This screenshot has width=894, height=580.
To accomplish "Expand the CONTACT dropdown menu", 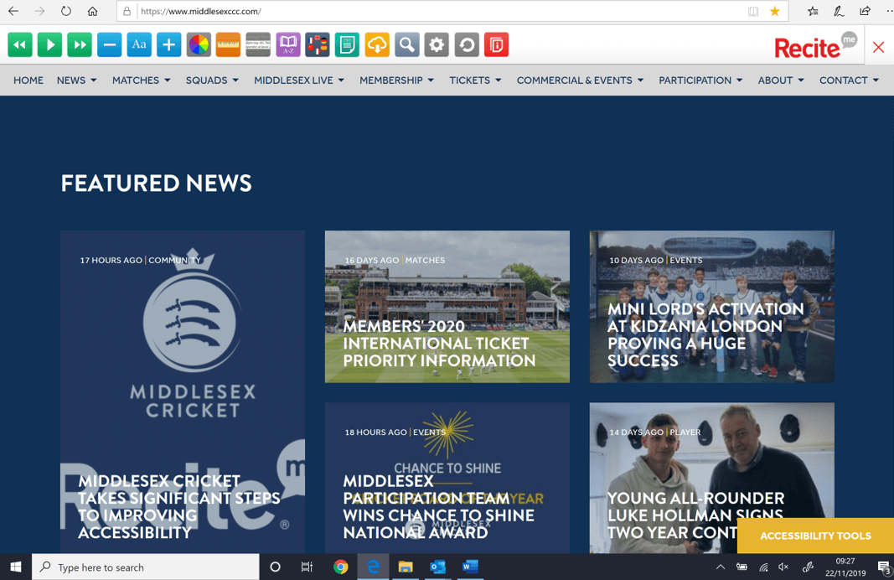I will (x=849, y=80).
